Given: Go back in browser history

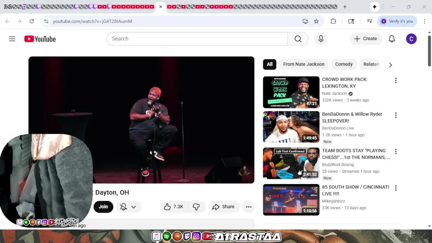Looking at the screenshot, I should (7, 21).
